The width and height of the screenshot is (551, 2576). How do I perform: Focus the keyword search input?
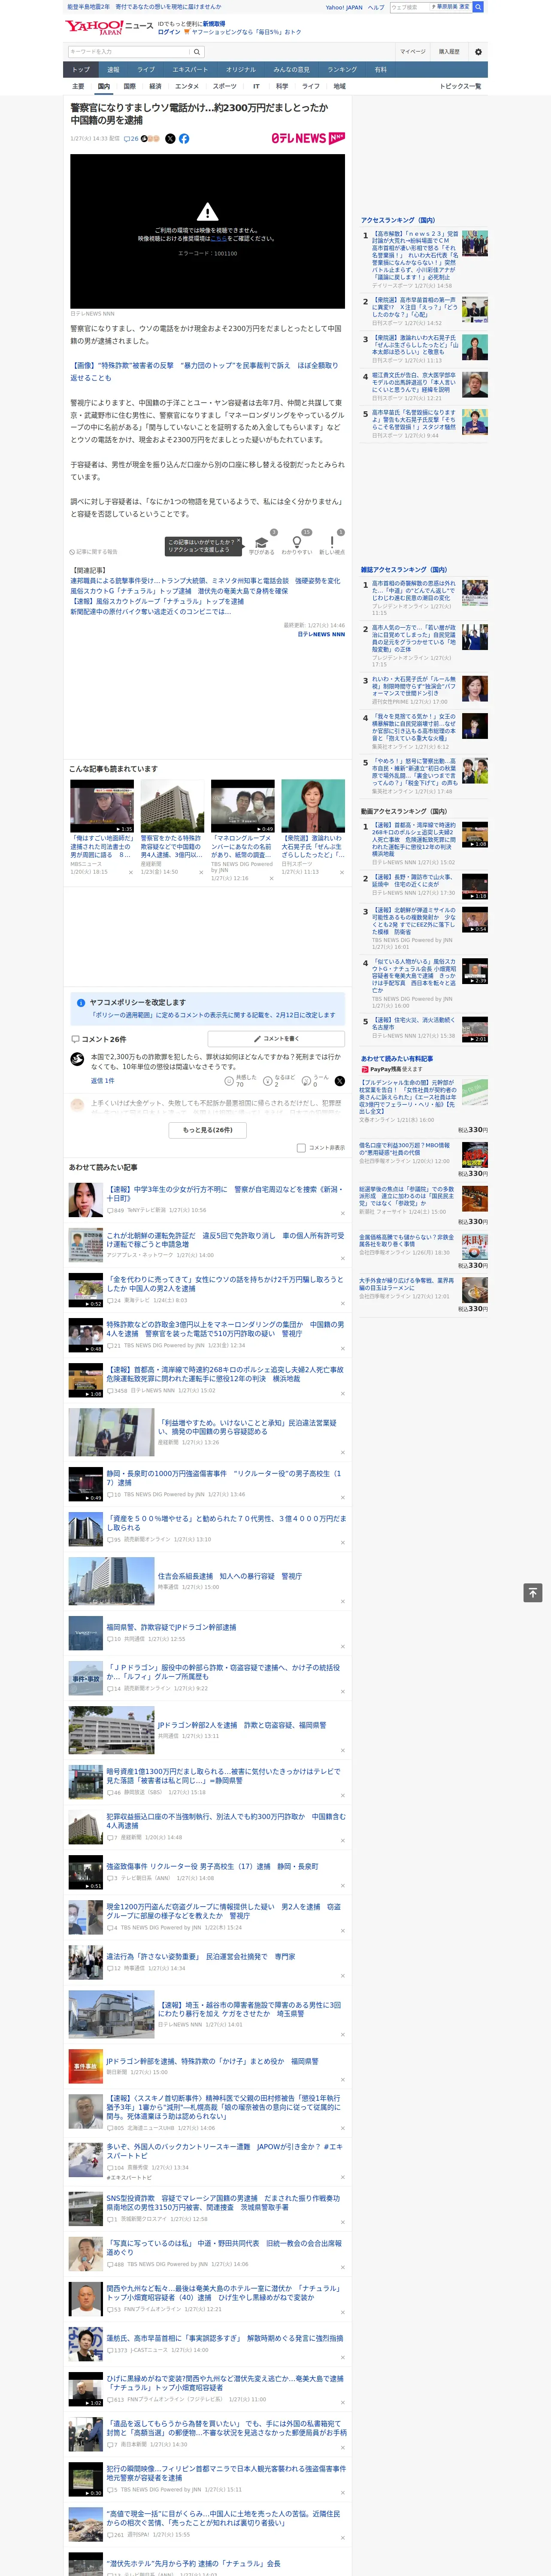coord(129,51)
